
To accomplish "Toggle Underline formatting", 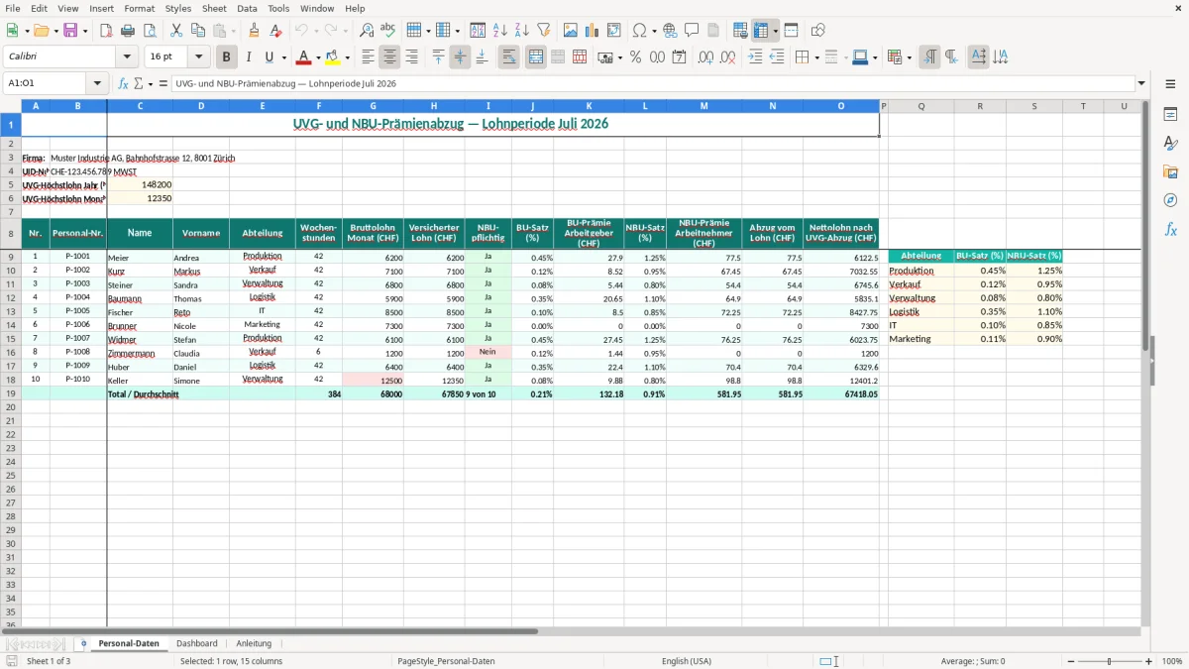I will pyautogui.click(x=270, y=57).
